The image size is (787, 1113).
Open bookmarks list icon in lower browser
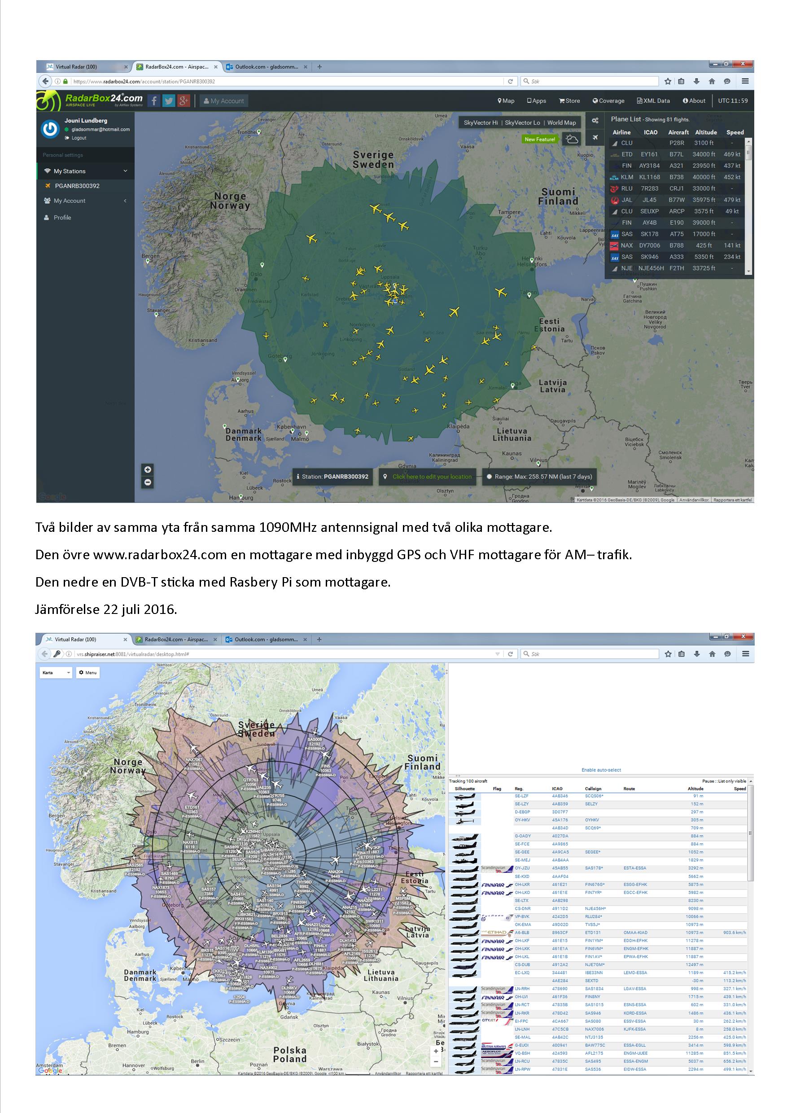(x=682, y=654)
